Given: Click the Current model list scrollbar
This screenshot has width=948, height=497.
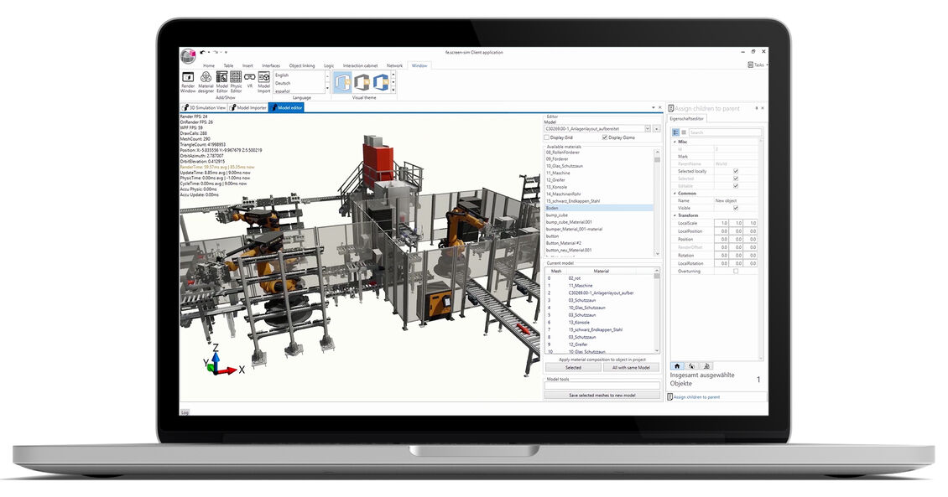Looking at the screenshot, I should 657,311.
